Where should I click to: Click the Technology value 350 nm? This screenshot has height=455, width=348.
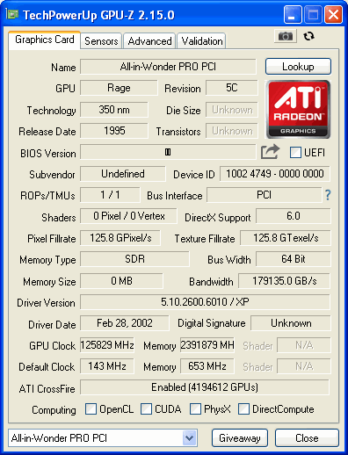pos(114,110)
